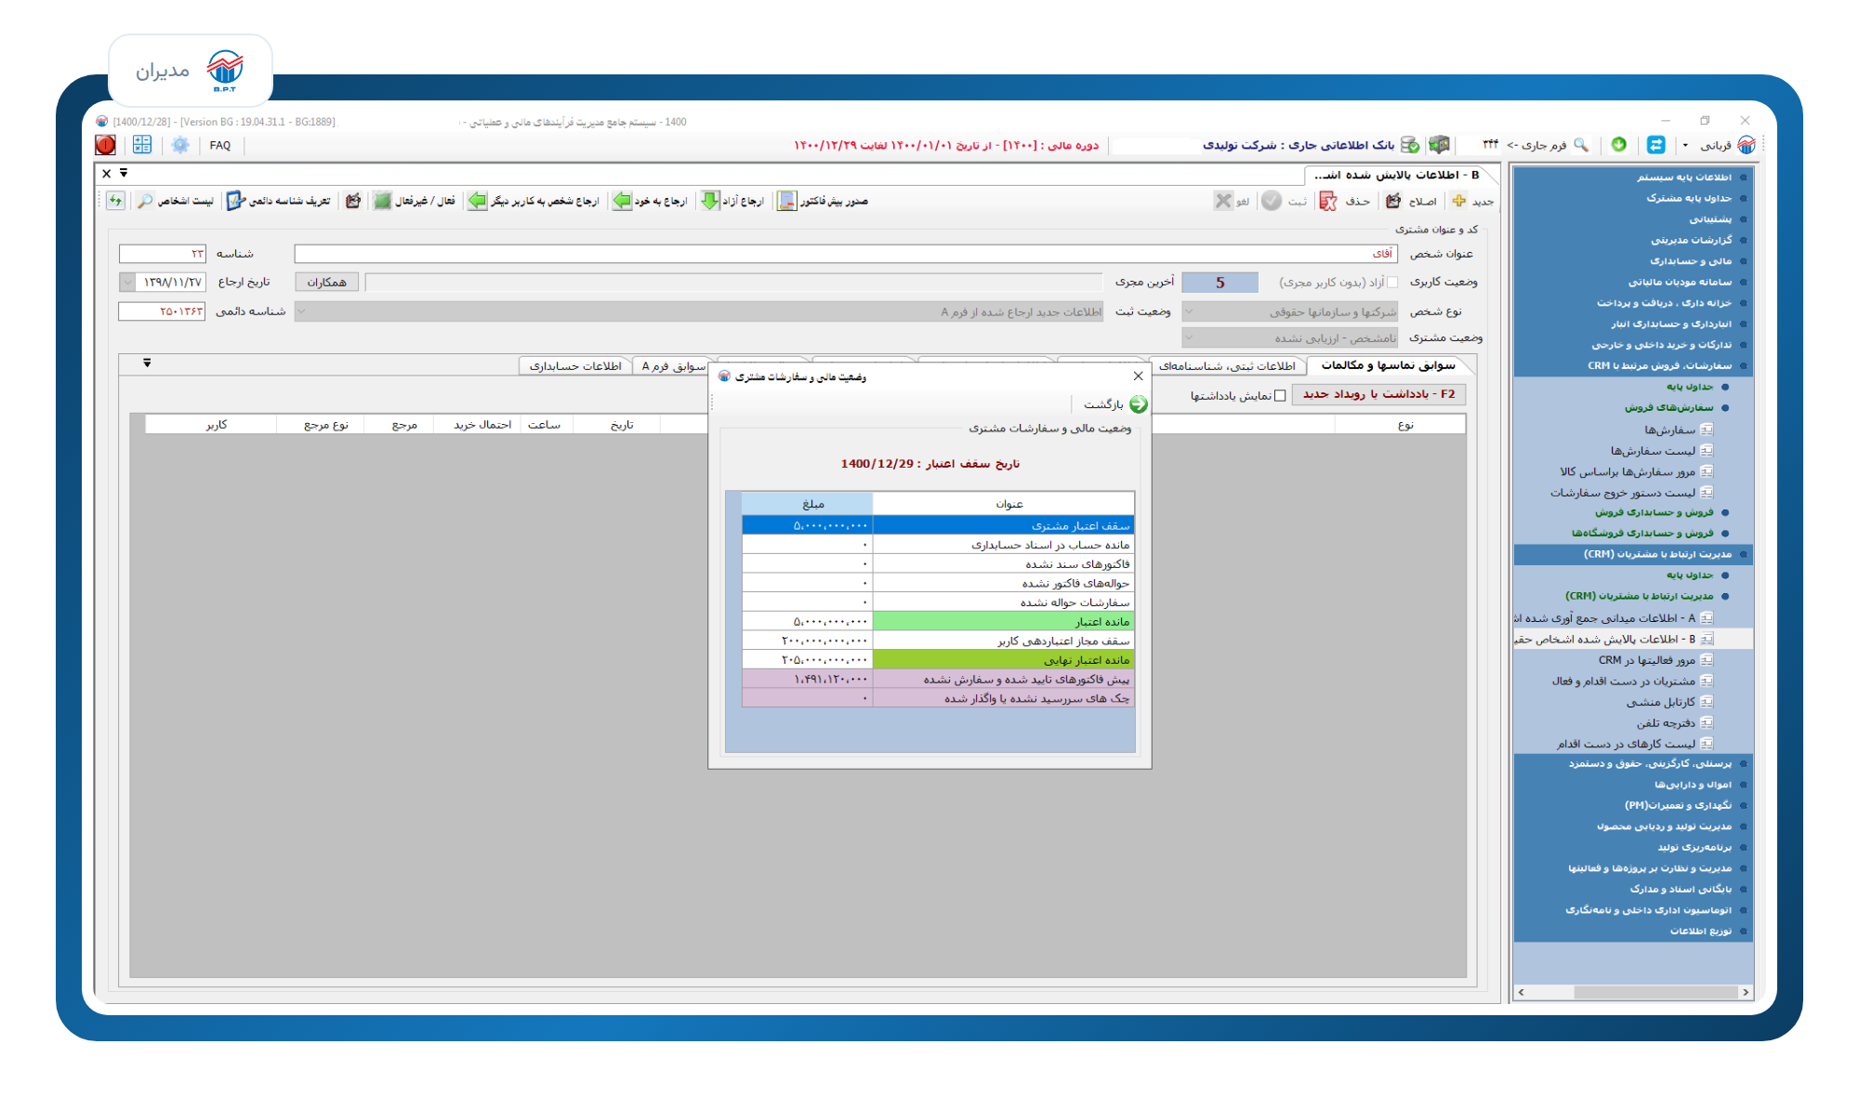The width and height of the screenshot is (1859, 1097).
Task: Toggle show notes (نمایش یادداشتها) checkbox
Action: click(x=1280, y=396)
